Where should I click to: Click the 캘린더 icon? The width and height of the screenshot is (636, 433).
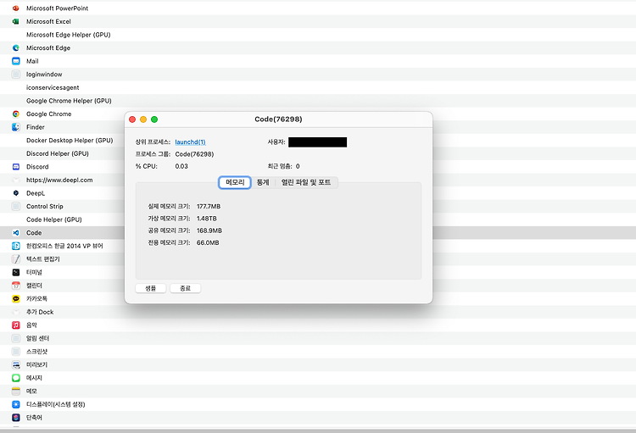pos(16,286)
